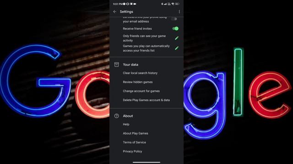Open the three-dot overflow menu
Viewport: 293px width, 164px height.
tap(179, 12)
